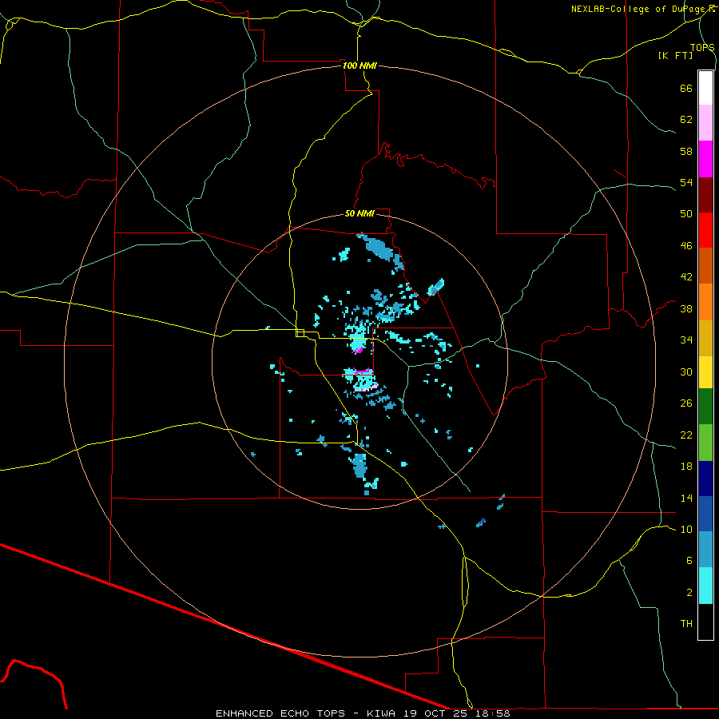Click the 100 NMI range ring label
The height and width of the screenshot is (719, 719).
[359, 66]
